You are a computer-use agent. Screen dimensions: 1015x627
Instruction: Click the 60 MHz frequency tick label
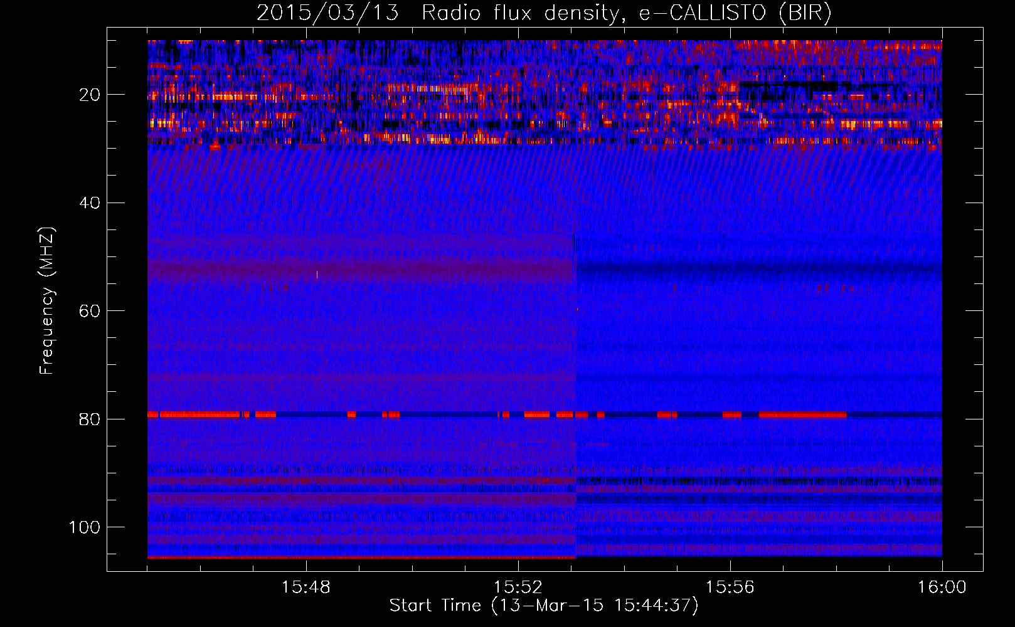tap(90, 311)
